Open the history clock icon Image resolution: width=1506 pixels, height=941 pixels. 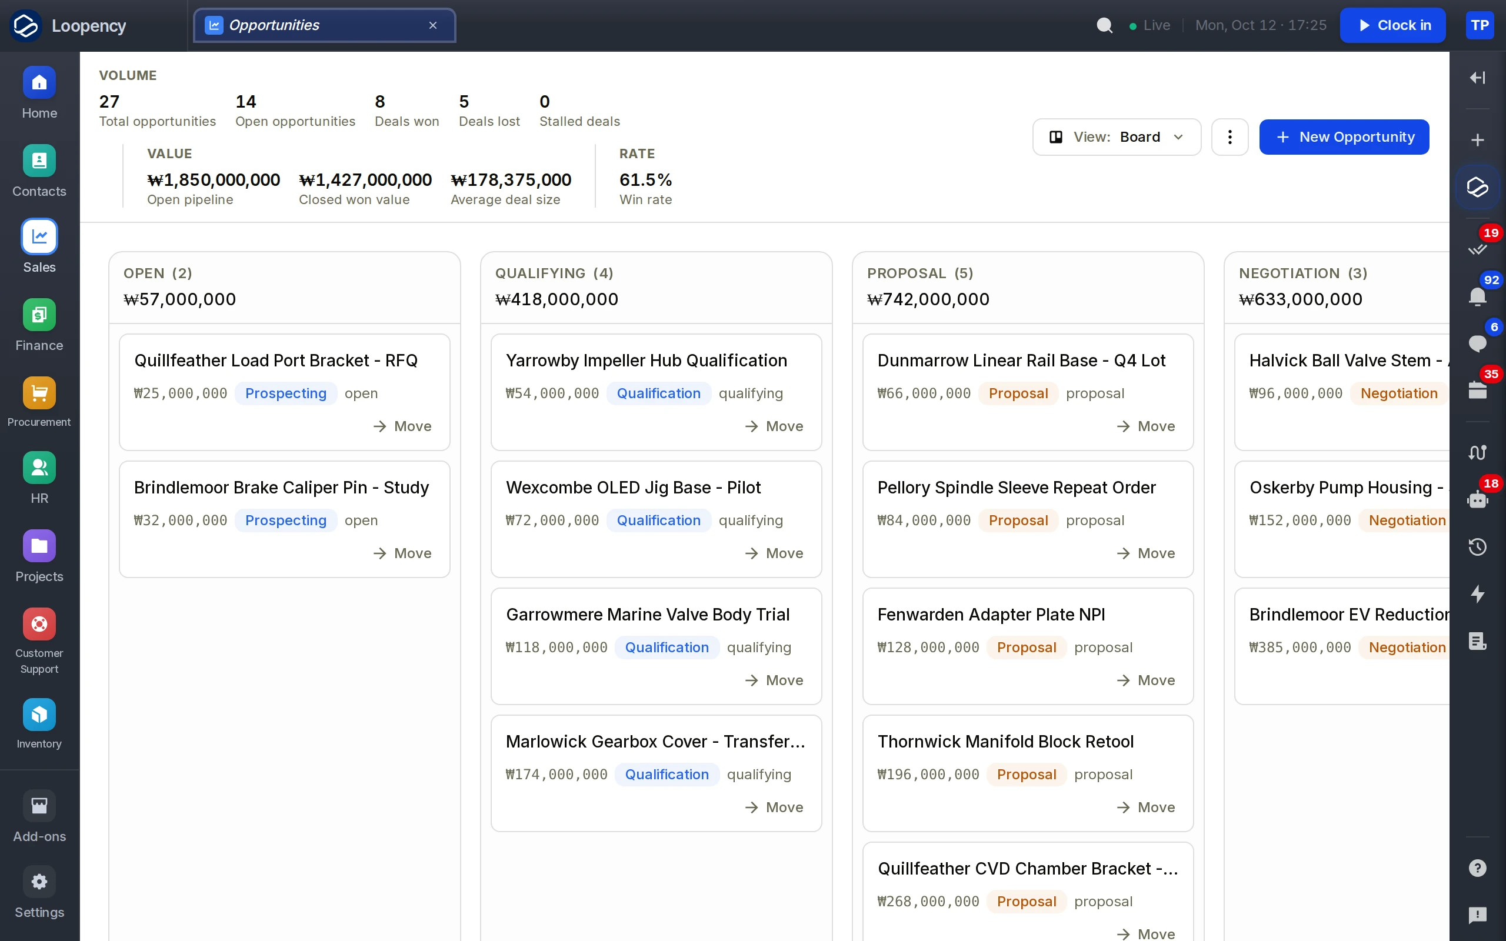[1477, 547]
